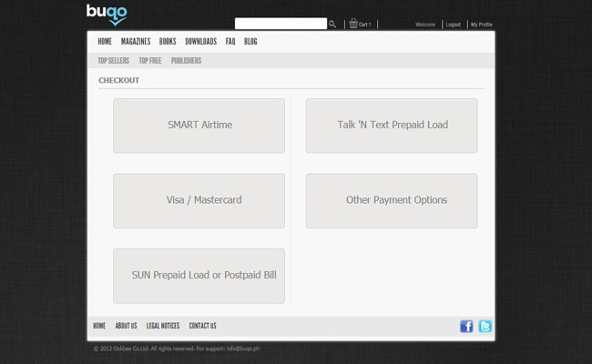This screenshot has height=364, width=592.
Task: Click the Logout link
Action: 453,25
